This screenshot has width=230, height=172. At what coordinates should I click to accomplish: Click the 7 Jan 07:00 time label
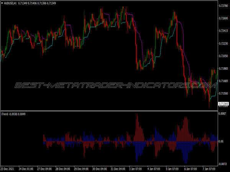(x=209, y=169)
